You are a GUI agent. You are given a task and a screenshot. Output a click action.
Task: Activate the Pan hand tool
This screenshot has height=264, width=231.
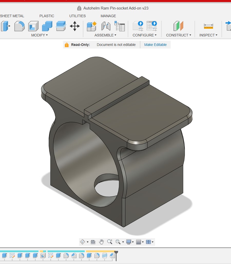pyautogui.click(x=101, y=242)
